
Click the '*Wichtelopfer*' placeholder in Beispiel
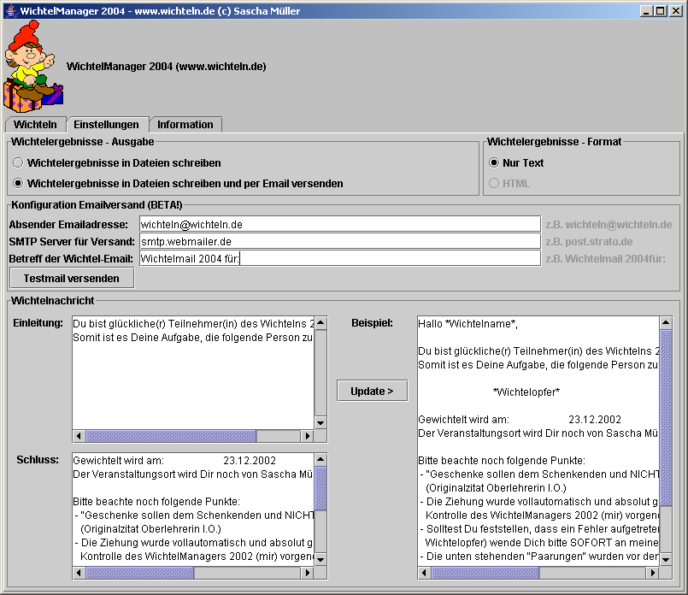pyautogui.click(x=526, y=392)
